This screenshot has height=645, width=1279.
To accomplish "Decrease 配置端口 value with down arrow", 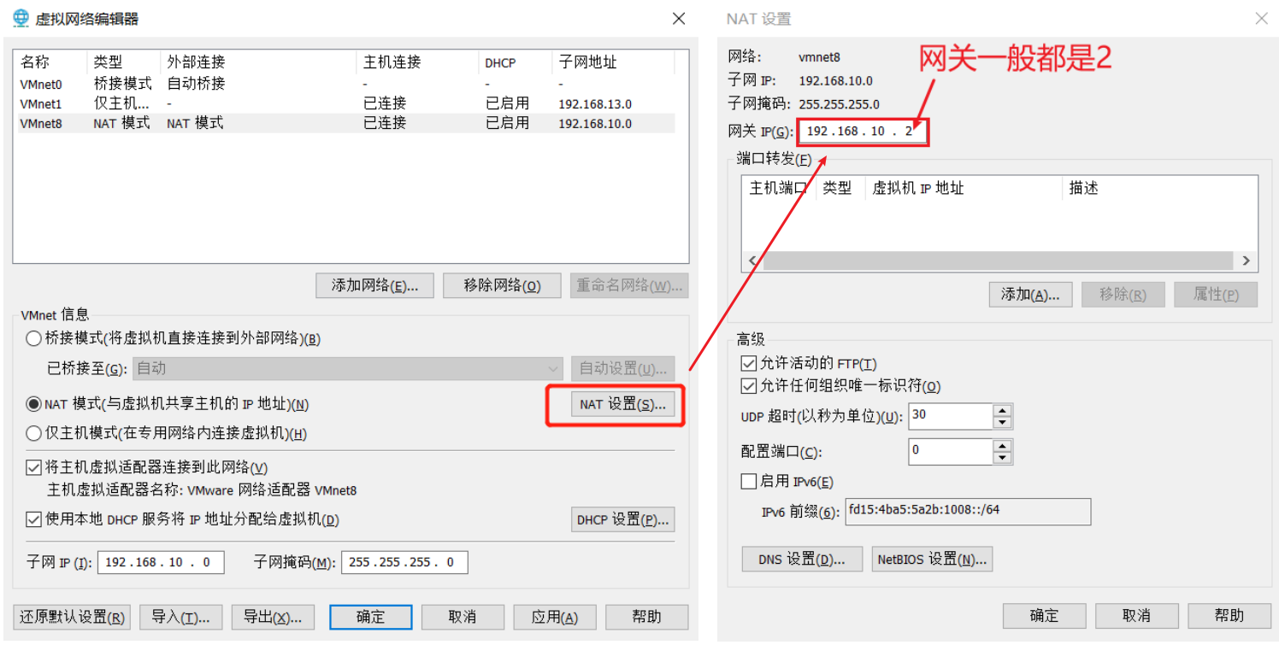I will 1002,457.
